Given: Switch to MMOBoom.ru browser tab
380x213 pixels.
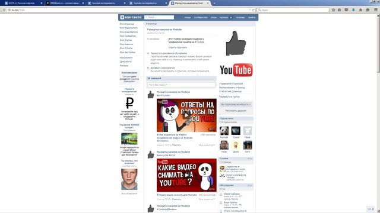Looking at the screenshot, I should click(x=65, y=3).
